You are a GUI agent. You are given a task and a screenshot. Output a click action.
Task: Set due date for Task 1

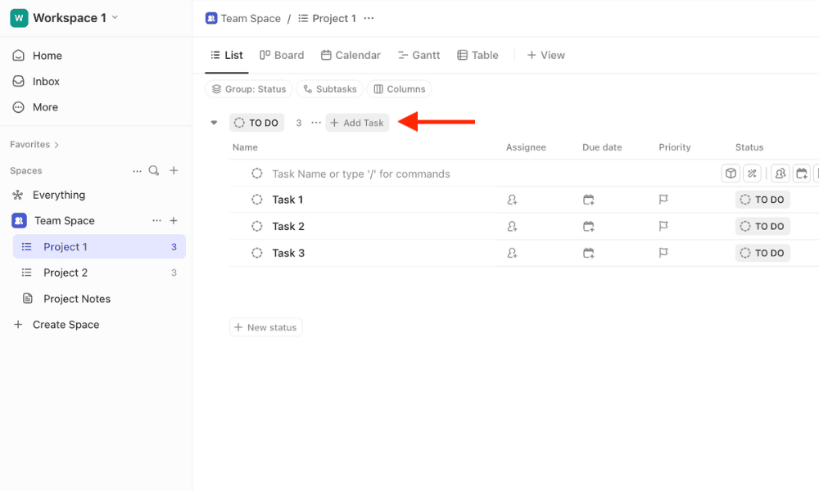(589, 200)
